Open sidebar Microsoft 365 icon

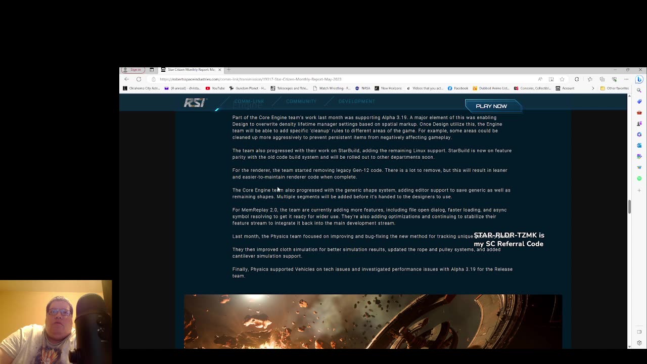(639, 134)
